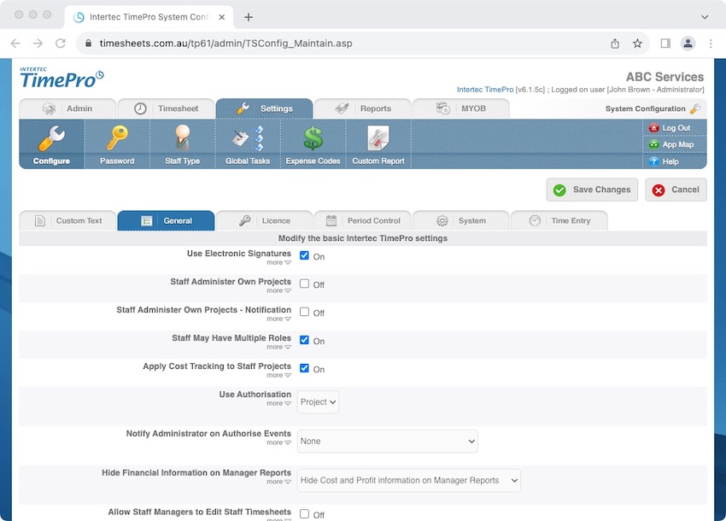
Task: Toggle the browser side panel icon
Action: (665, 44)
